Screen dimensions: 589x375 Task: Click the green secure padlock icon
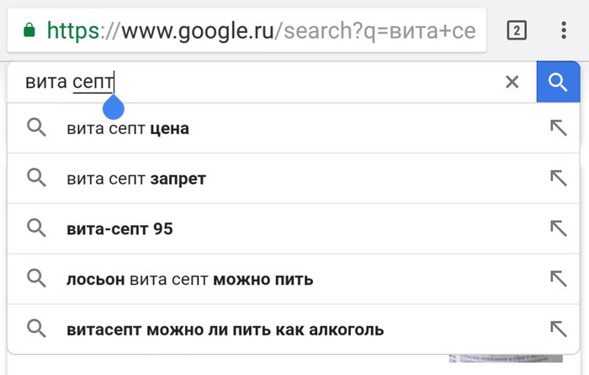(x=29, y=31)
